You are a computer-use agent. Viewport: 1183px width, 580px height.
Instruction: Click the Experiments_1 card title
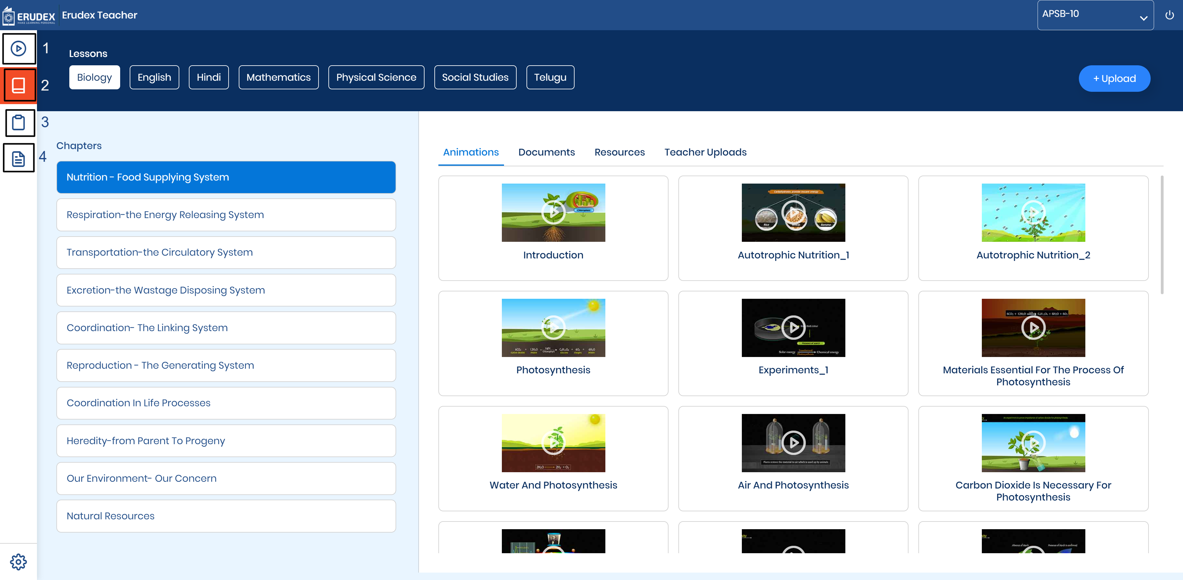click(793, 370)
